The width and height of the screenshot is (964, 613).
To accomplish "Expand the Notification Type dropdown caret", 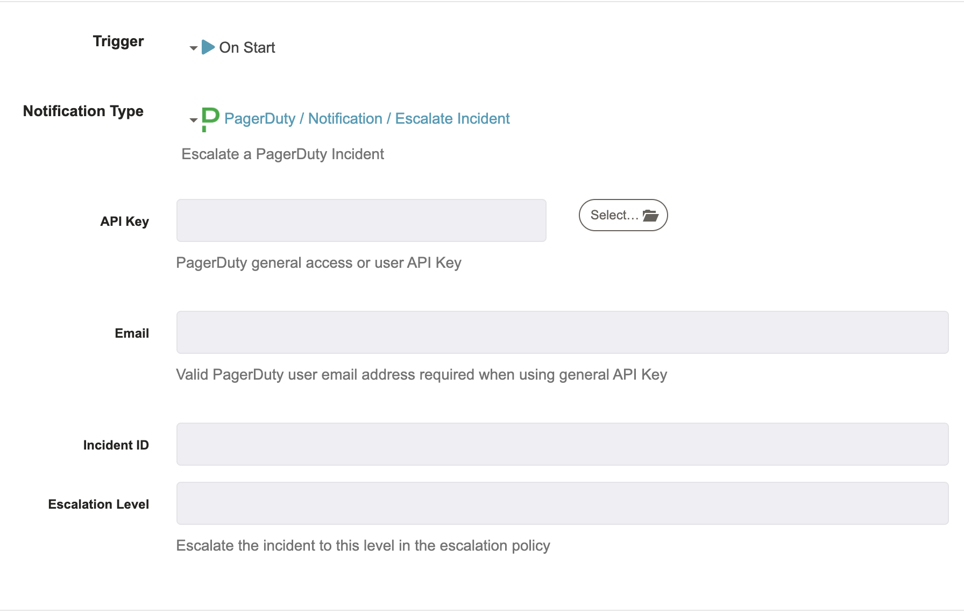I will click(193, 120).
